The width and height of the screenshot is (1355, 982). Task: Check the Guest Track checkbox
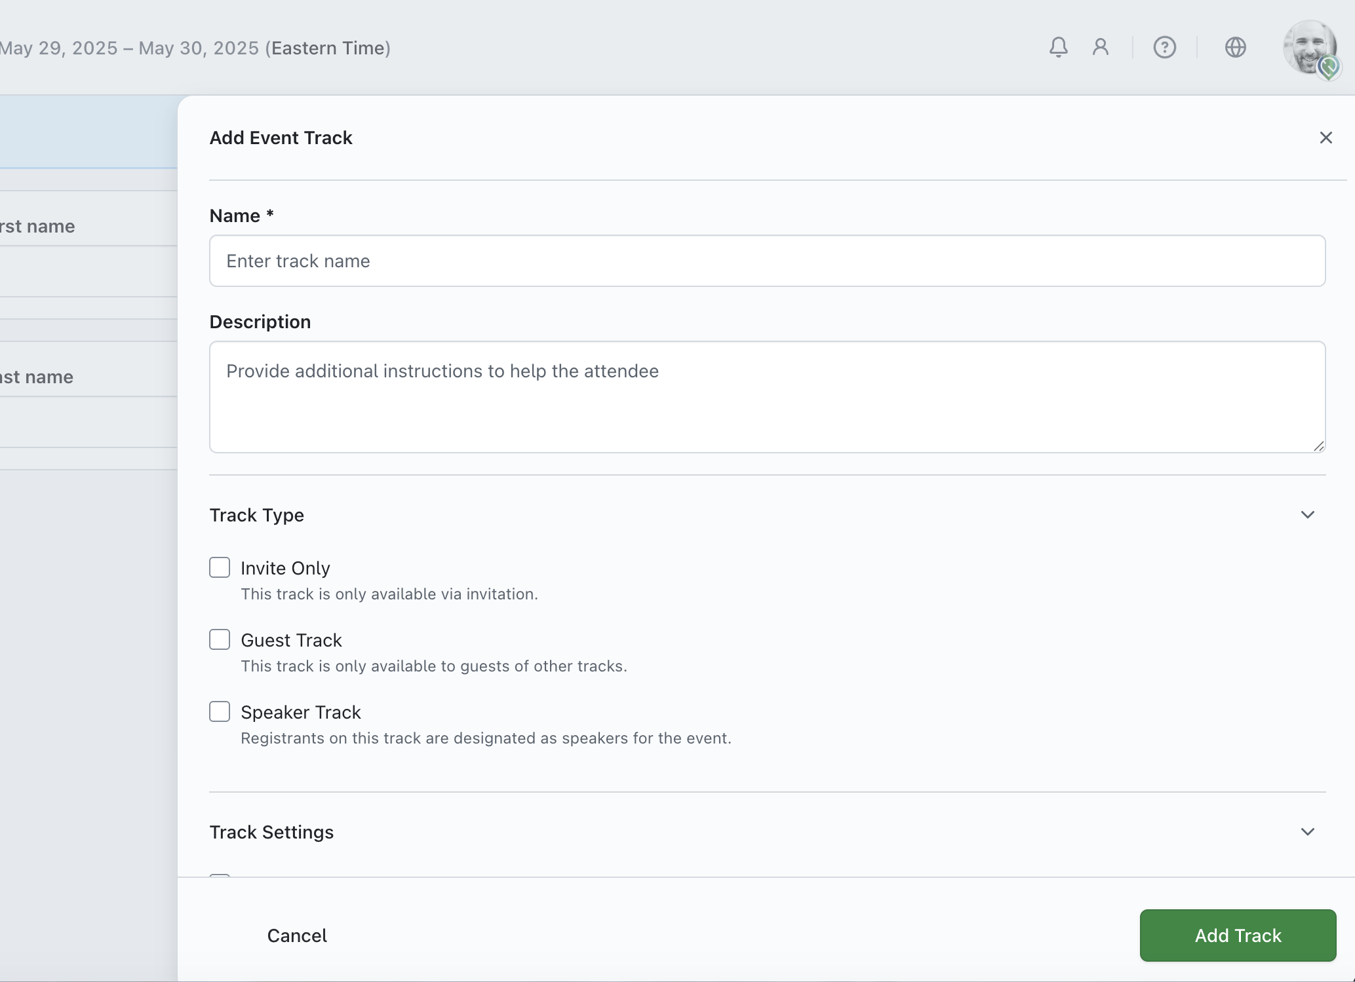[220, 639]
